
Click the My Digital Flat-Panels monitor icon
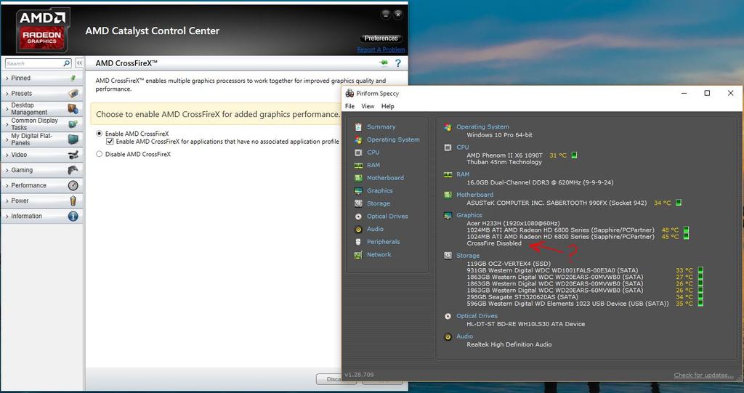[x=73, y=139]
